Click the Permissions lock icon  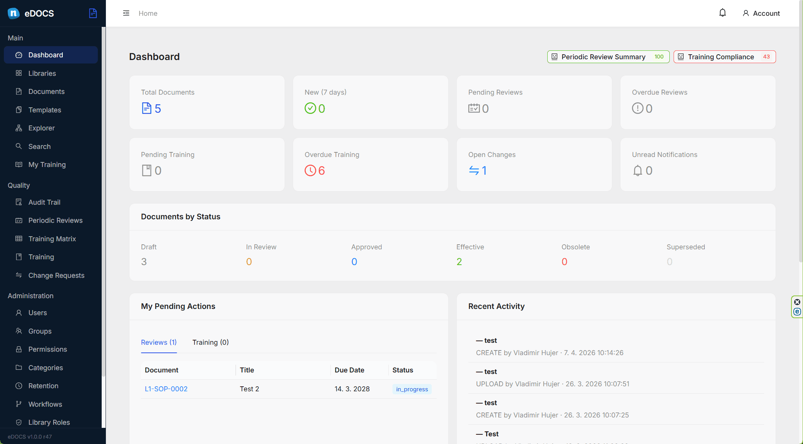click(x=18, y=349)
